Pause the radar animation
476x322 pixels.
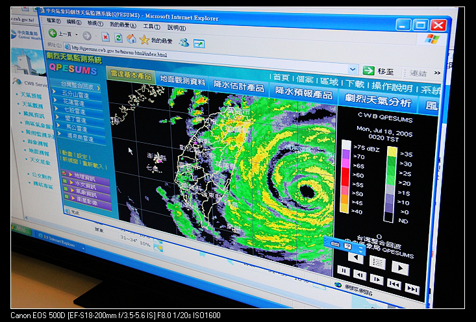pyautogui.click(x=344, y=271)
